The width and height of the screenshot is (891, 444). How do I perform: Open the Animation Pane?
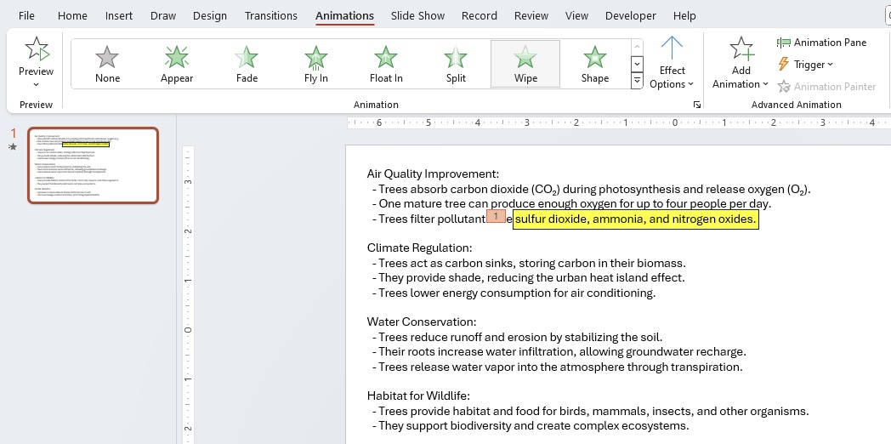click(x=821, y=43)
